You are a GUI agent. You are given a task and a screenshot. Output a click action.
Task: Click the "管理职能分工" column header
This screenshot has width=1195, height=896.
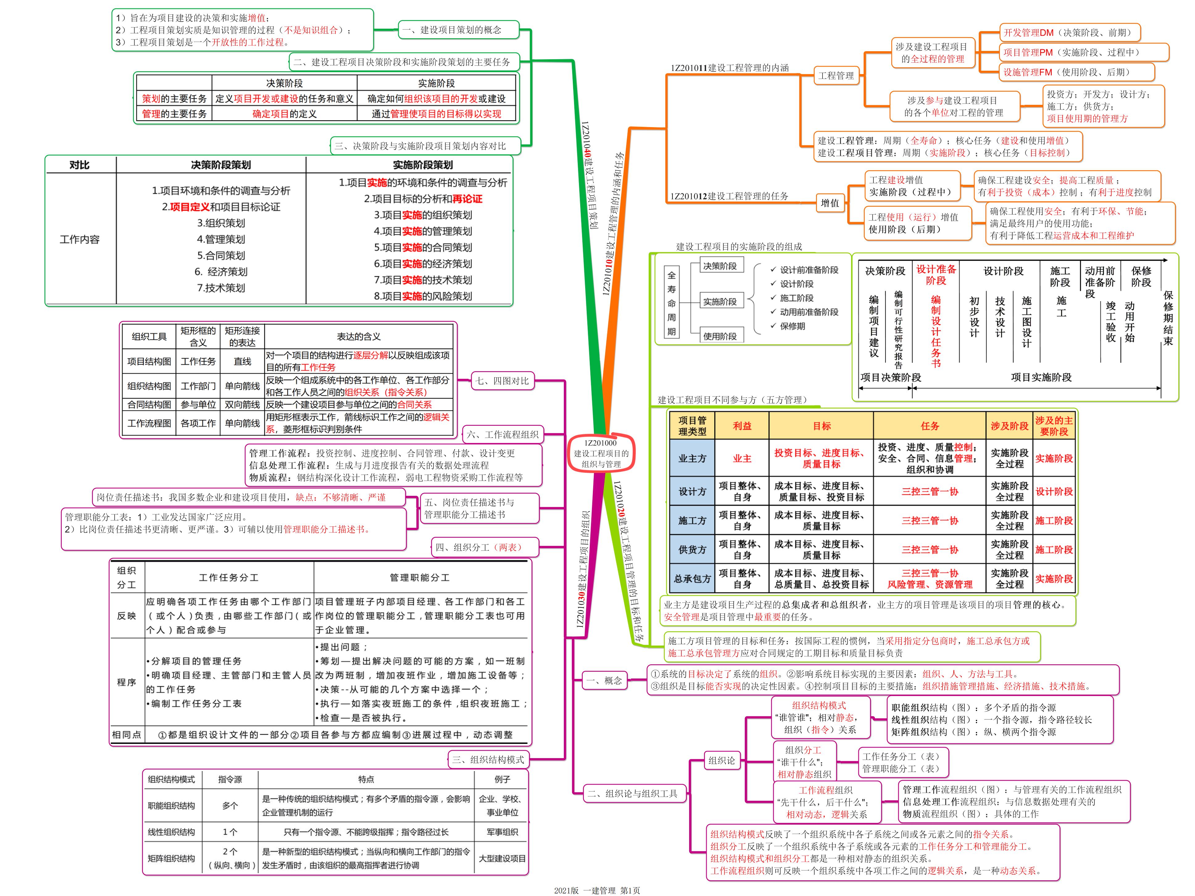point(420,577)
